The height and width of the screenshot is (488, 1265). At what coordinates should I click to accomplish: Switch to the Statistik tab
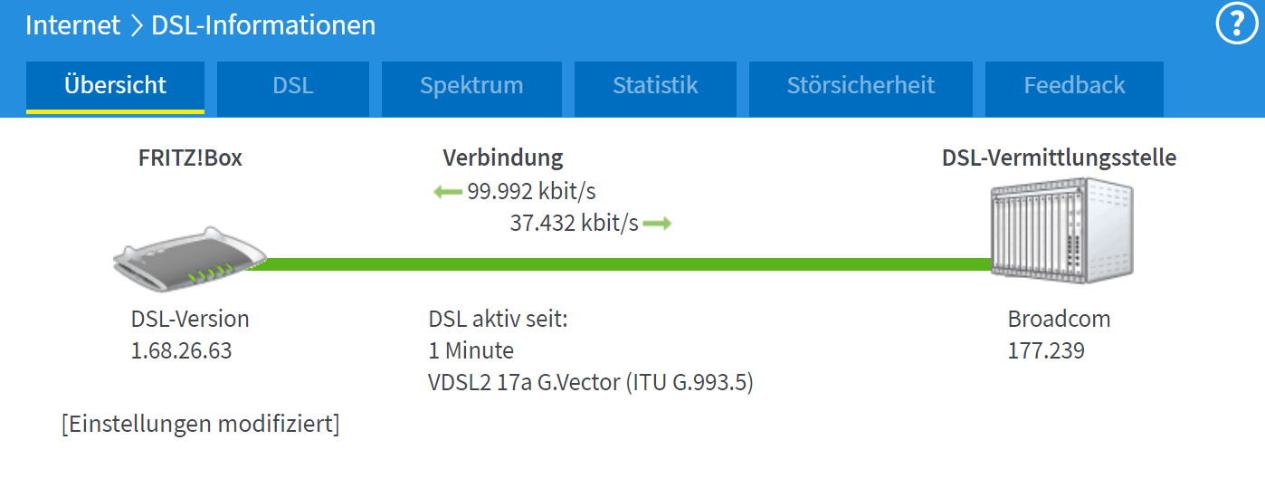[655, 87]
